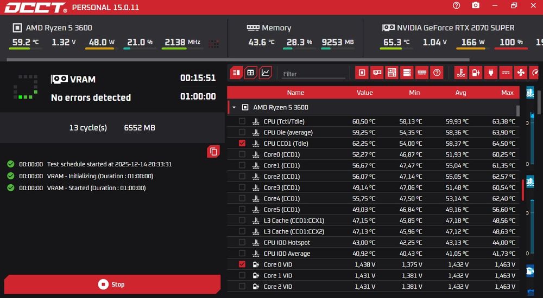Click the '13 cycle(s)' counter
Image resolution: width=543 pixels, height=298 pixels.
88,127
